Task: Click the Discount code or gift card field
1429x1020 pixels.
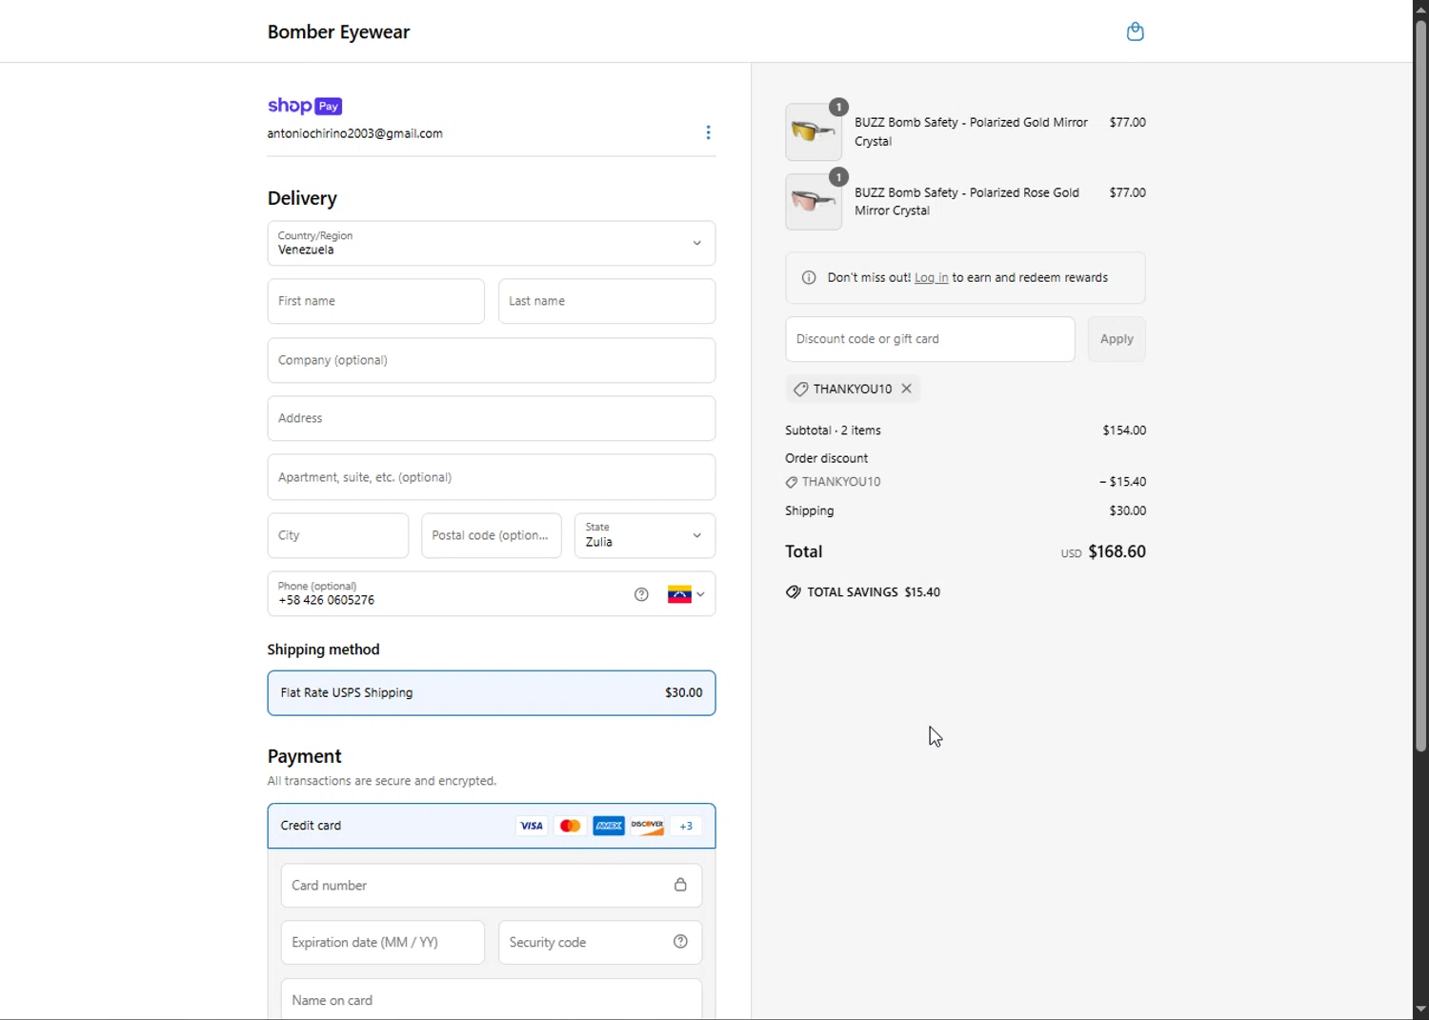Action: point(930,339)
